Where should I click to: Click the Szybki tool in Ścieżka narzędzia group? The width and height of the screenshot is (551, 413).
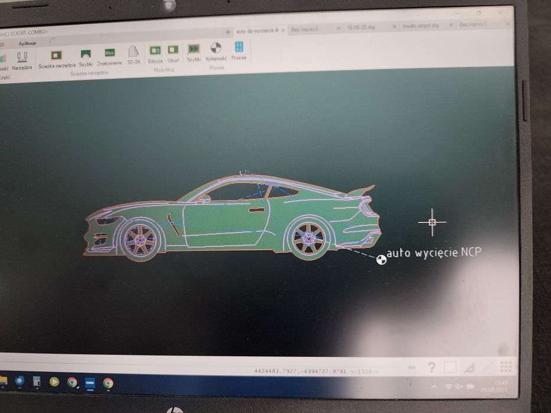click(86, 58)
